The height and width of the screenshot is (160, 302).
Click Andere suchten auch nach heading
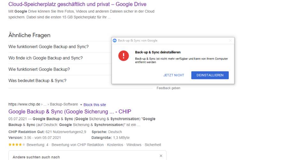click(36, 157)
